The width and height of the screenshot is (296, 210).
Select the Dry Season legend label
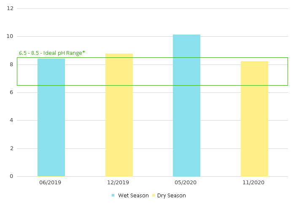[x=172, y=195]
